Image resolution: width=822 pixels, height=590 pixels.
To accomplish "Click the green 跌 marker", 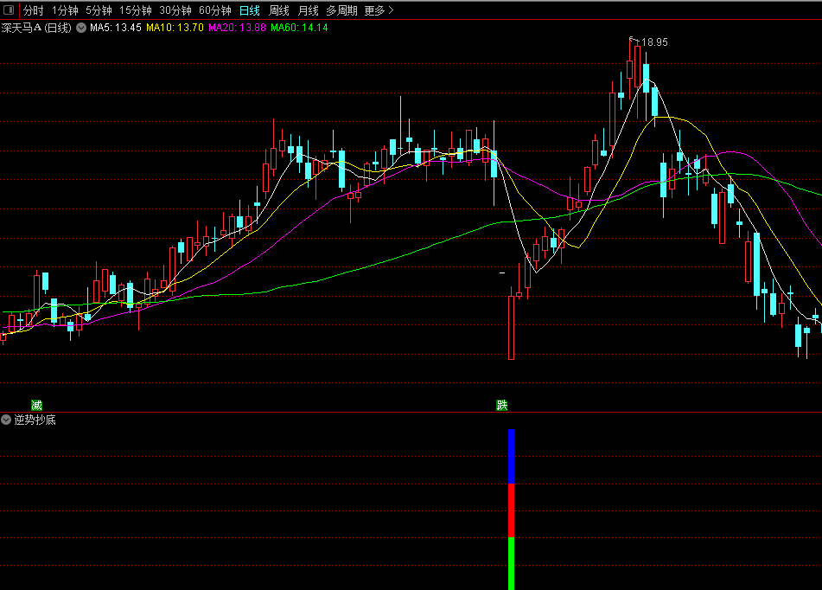I will pos(501,405).
